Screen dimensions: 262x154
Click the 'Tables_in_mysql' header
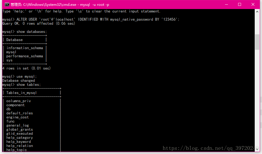(21, 93)
